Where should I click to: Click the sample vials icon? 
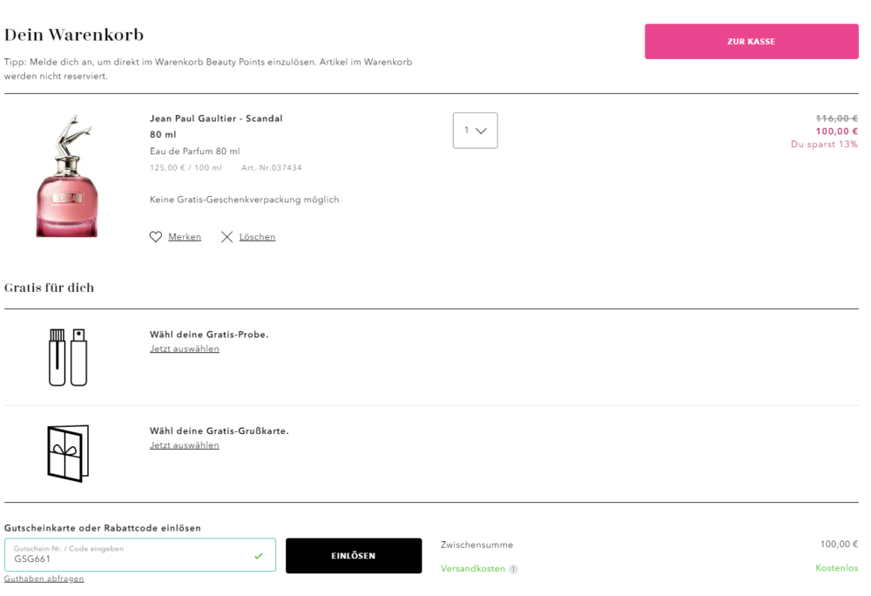(68, 357)
